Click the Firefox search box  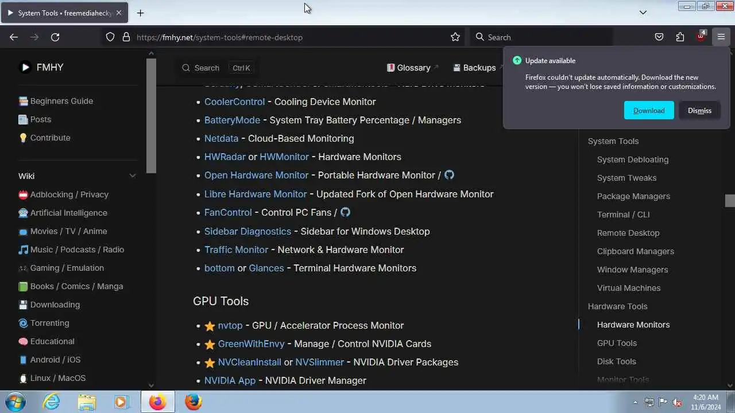click(x=541, y=37)
